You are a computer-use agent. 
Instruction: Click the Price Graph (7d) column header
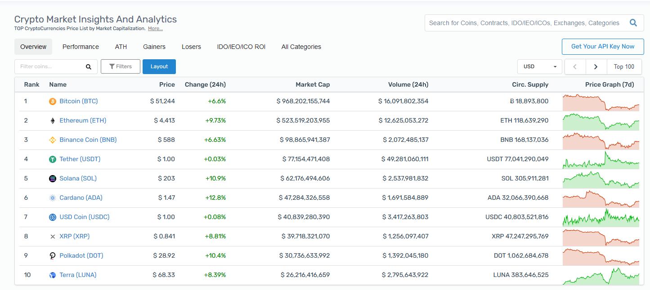(x=610, y=85)
